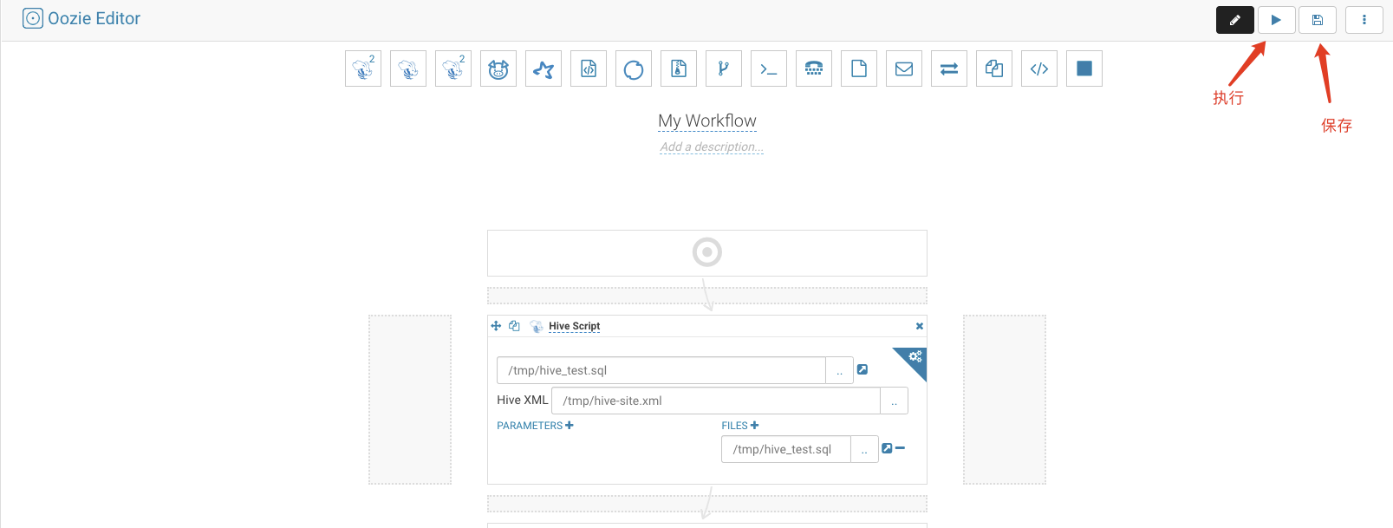Select the plain Hive Script bee icon without number
Screen dimensions: 1393x528
[408, 68]
